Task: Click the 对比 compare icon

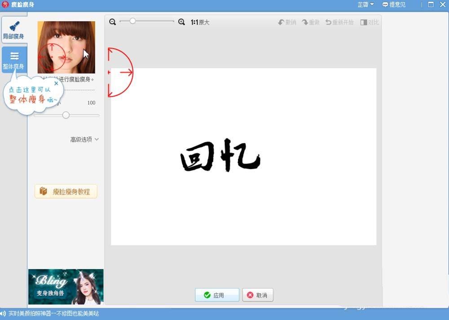Action: pyautogui.click(x=369, y=22)
